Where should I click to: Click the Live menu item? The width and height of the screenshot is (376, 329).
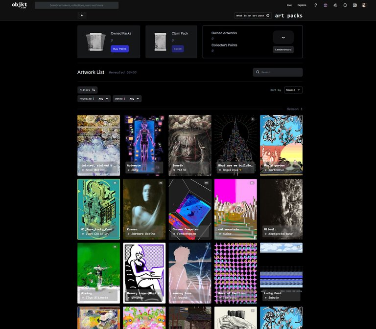(x=289, y=5)
